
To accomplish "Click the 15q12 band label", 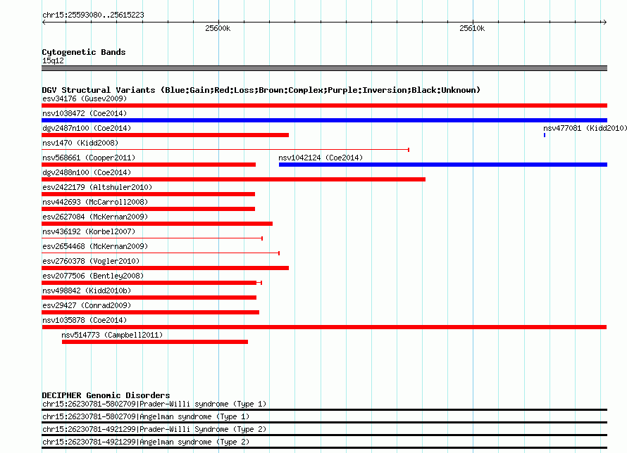I will (x=53, y=60).
